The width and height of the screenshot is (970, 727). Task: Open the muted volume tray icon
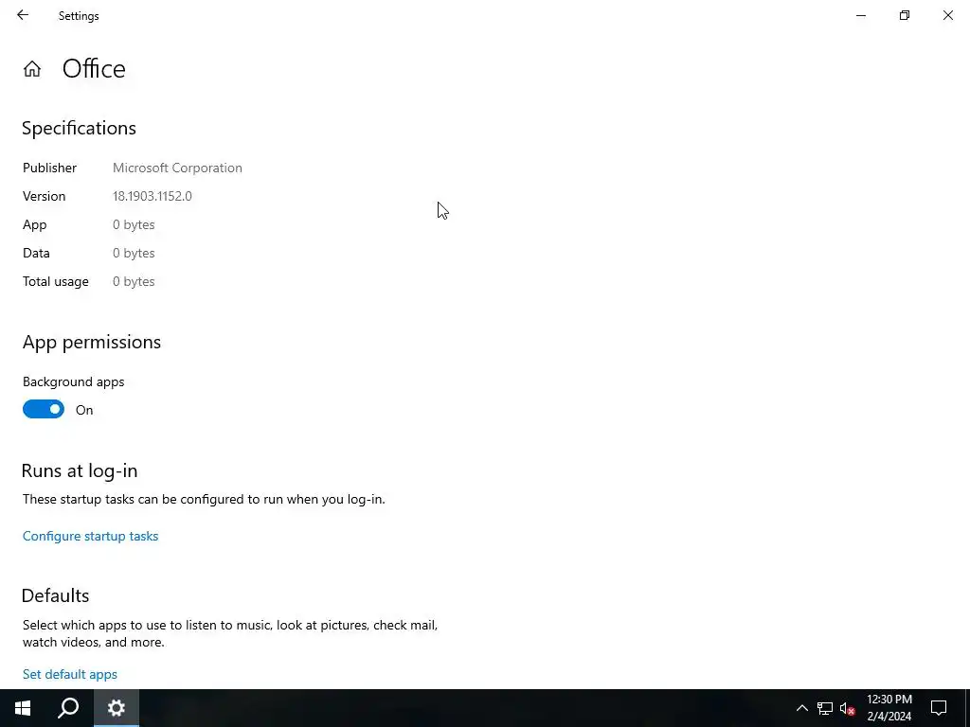pos(847,708)
